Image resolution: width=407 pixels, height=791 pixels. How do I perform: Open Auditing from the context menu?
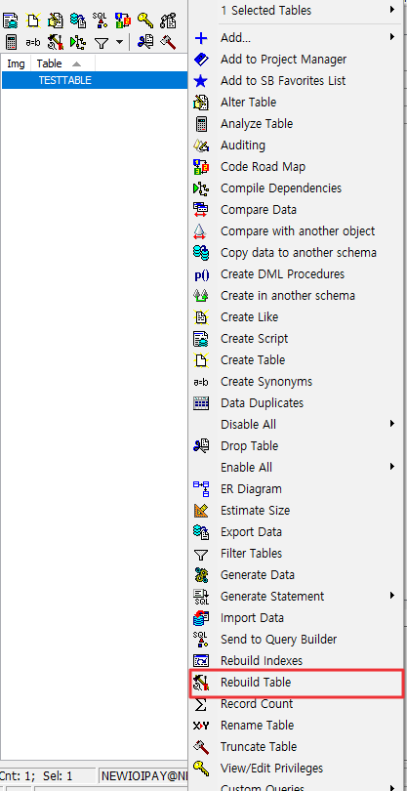296,146
